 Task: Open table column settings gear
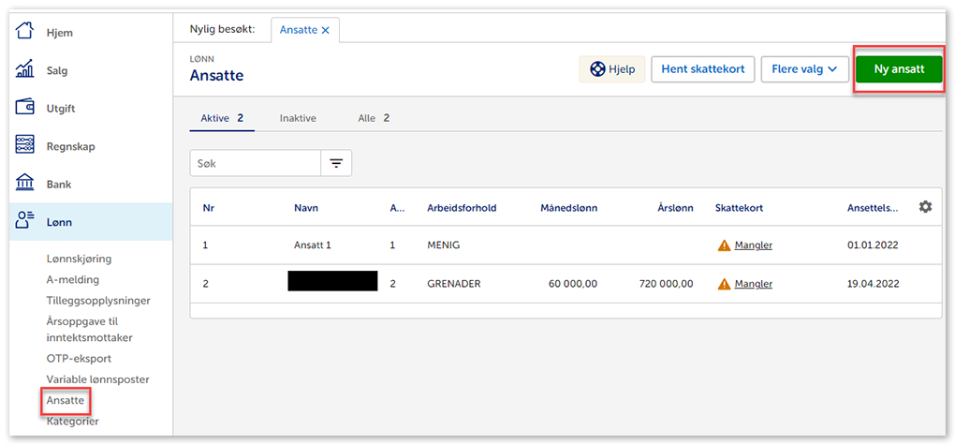[x=925, y=207]
